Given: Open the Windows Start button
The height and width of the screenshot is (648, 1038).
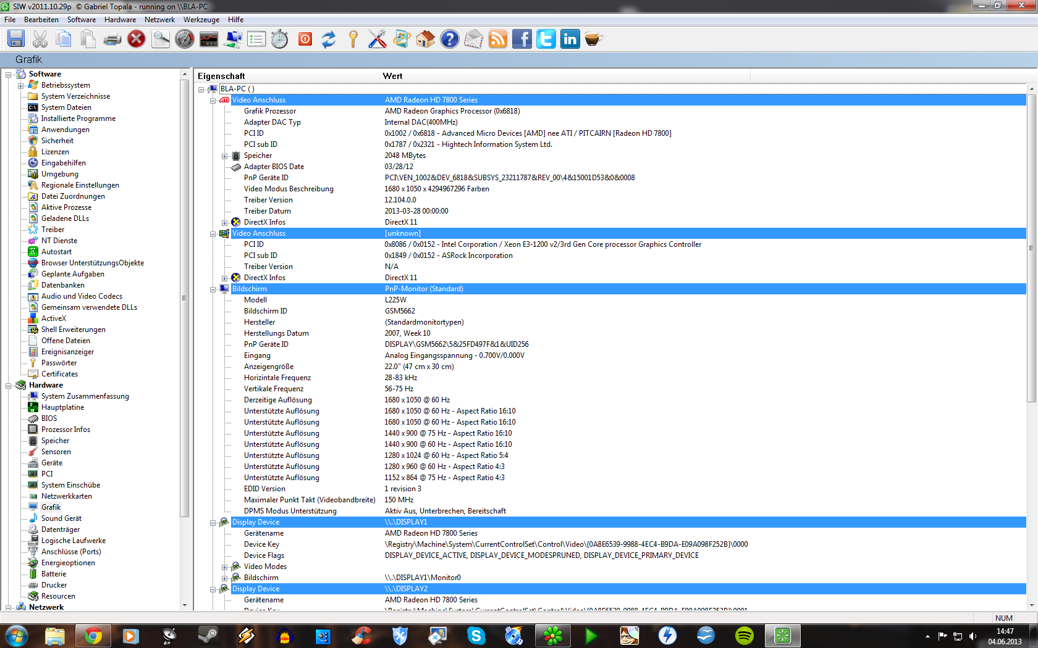Looking at the screenshot, I should click(x=17, y=635).
